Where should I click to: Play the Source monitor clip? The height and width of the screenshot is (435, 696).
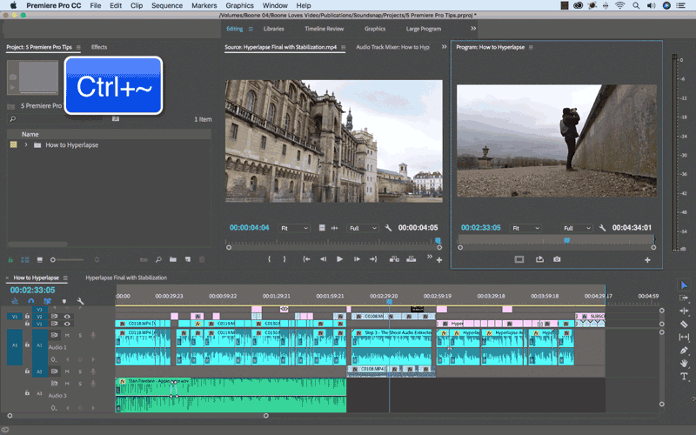[x=339, y=259]
